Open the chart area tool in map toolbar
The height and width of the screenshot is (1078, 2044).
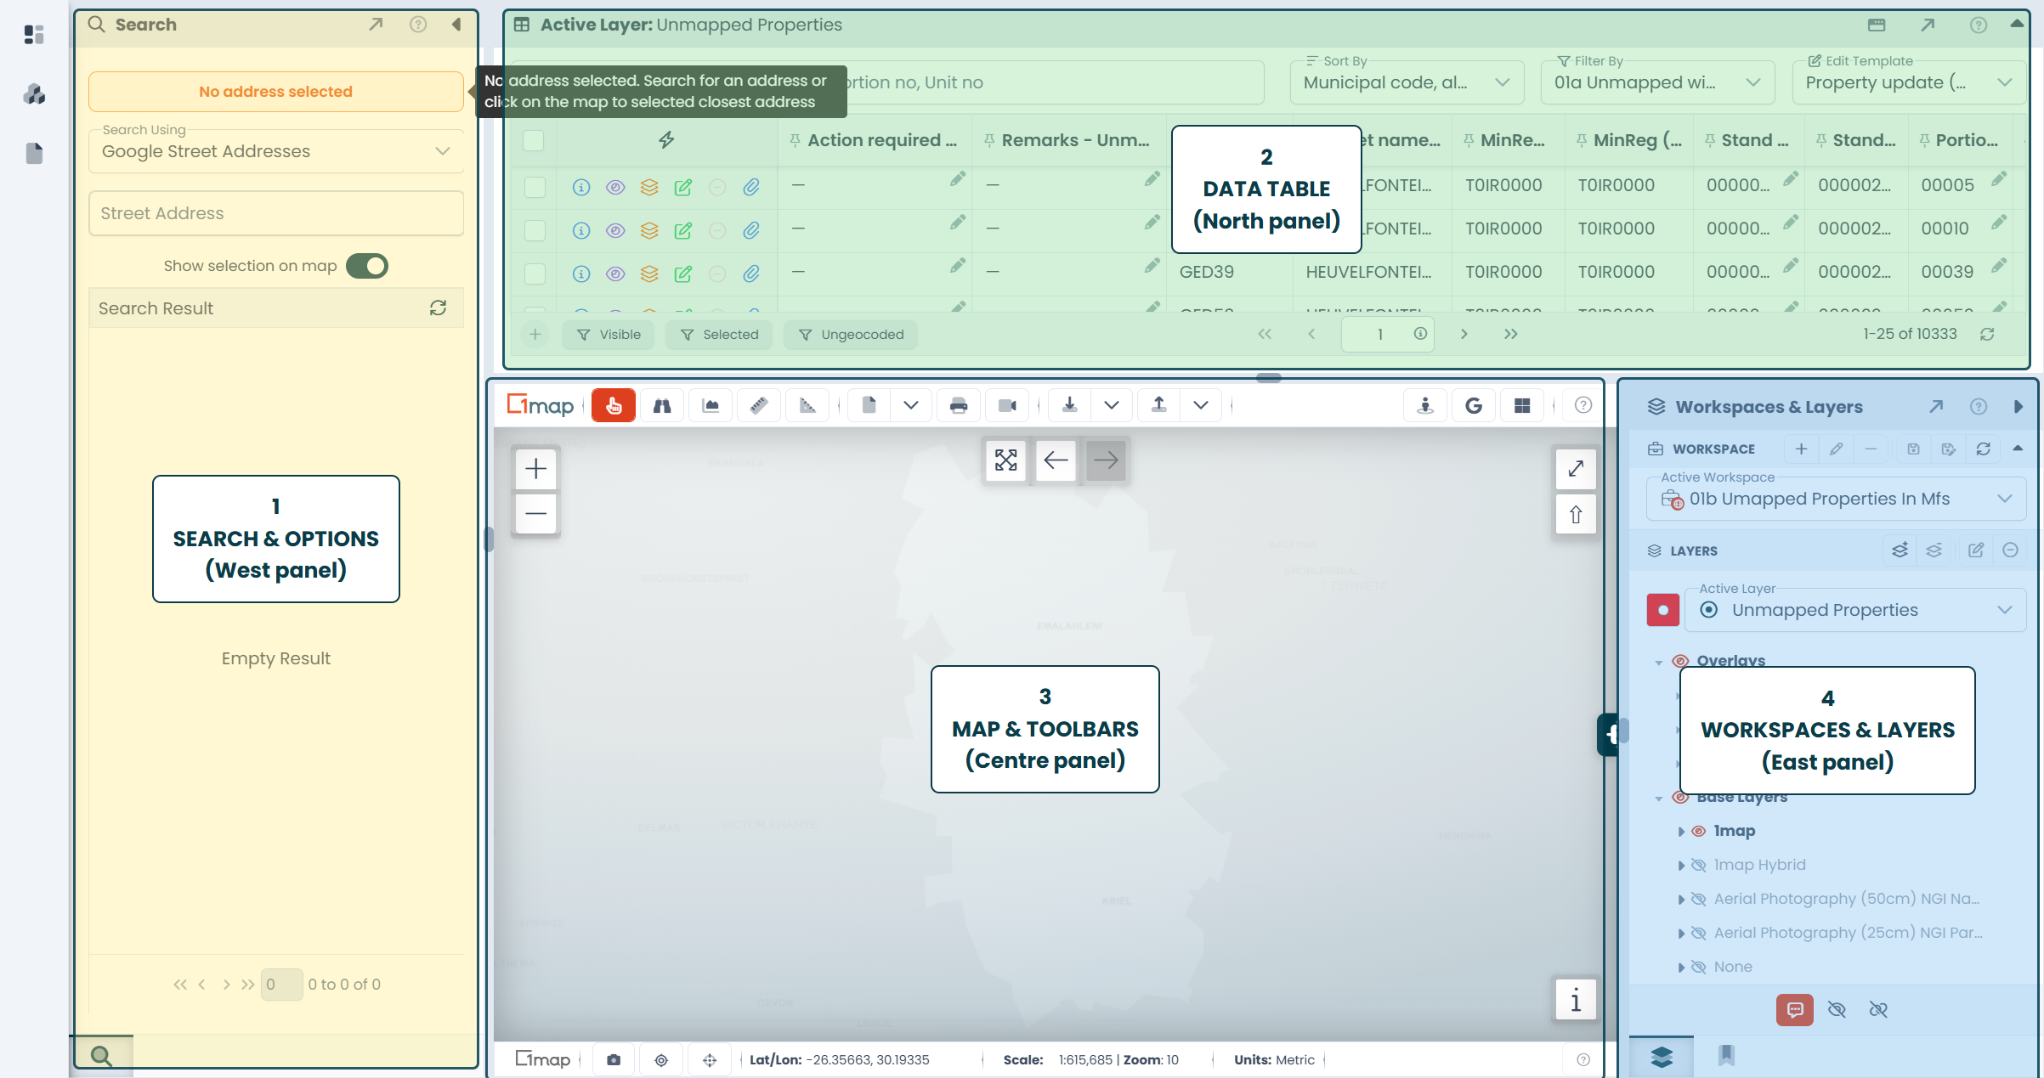tap(711, 406)
